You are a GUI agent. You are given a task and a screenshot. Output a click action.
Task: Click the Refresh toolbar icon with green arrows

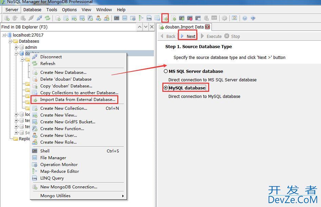coord(47,18)
